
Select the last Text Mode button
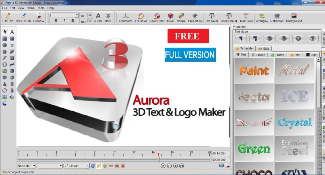coord(313,38)
